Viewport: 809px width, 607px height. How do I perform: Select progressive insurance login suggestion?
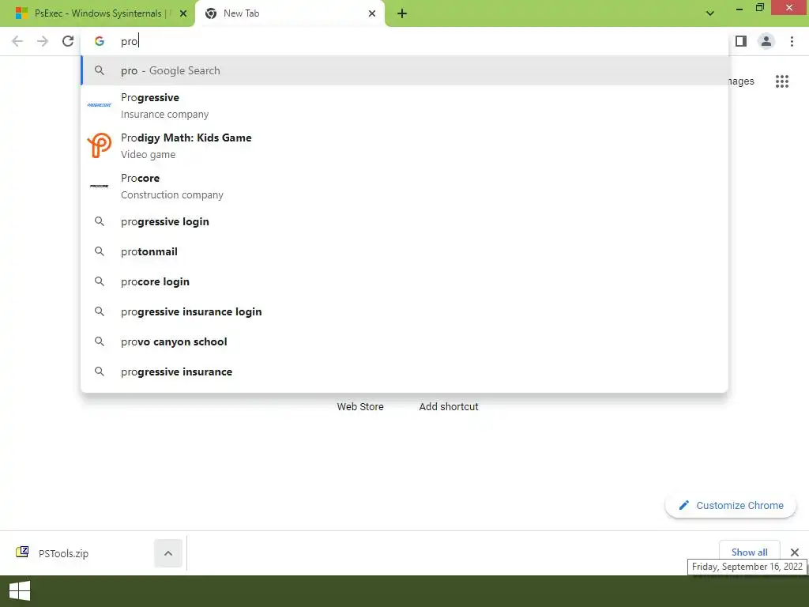tap(404, 311)
